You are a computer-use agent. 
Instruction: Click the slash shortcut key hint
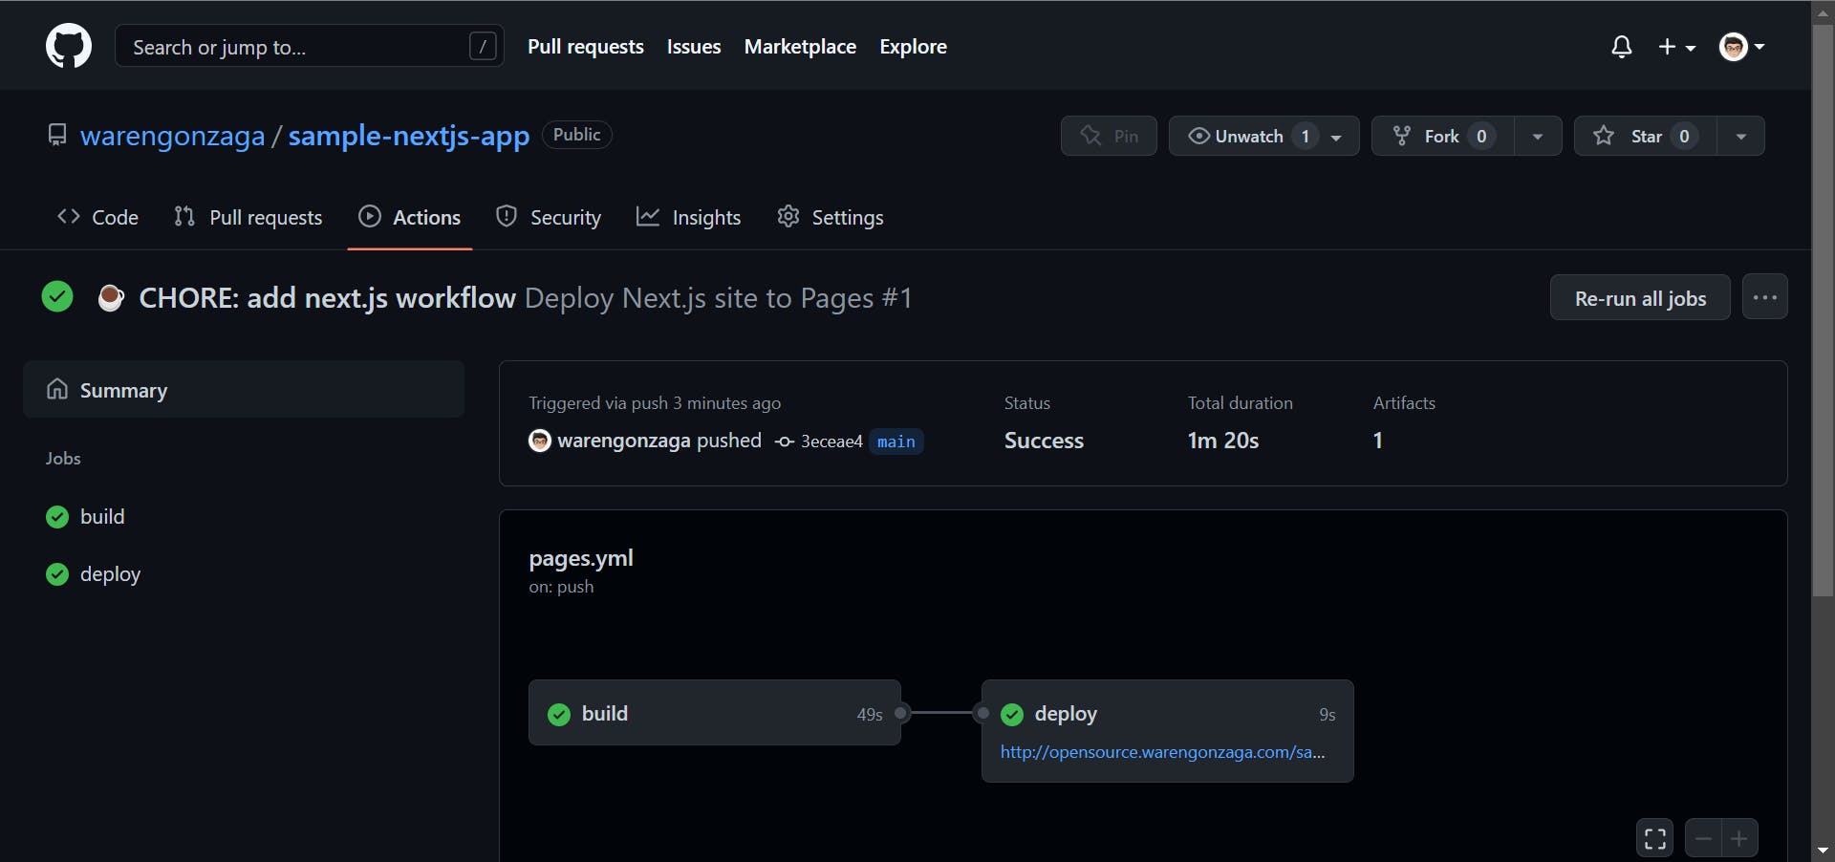click(x=483, y=46)
